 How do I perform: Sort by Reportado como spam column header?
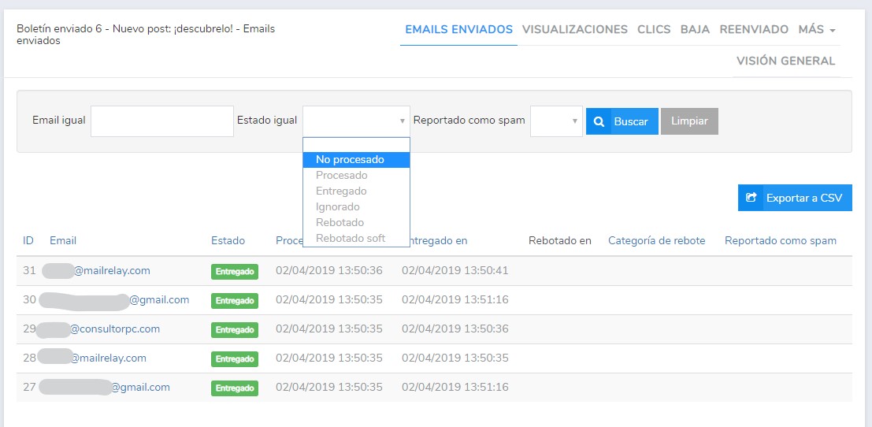click(781, 241)
